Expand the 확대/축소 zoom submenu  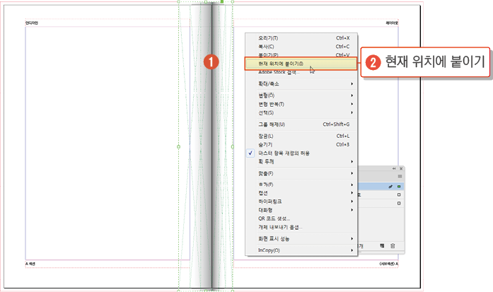[x=301, y=84]
